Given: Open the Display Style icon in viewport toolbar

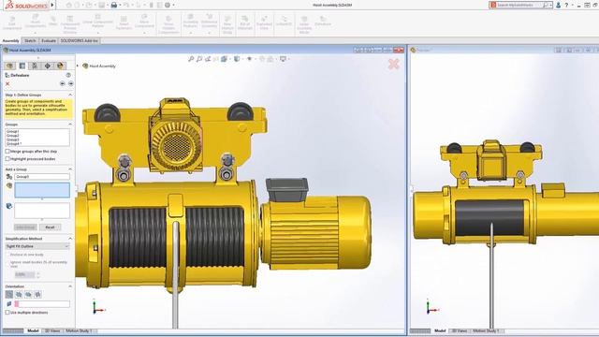Looking at the screenshot, I should coord(237,59).
